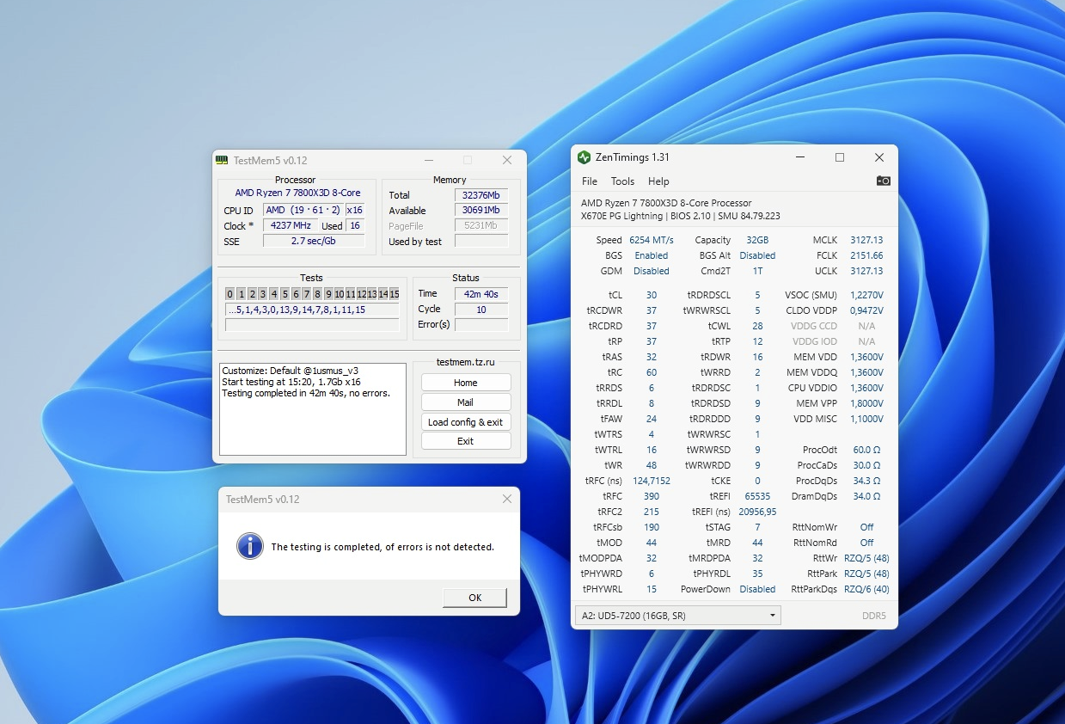
Task: Click the SSE value 2.7 sec/Gb
Action: pos(314,242)
